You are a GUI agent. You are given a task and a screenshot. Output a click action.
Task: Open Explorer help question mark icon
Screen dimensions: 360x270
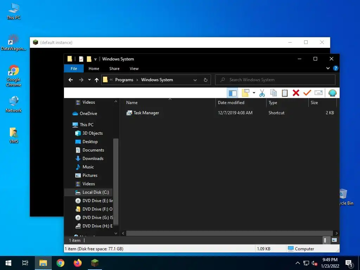coord(335,68)
